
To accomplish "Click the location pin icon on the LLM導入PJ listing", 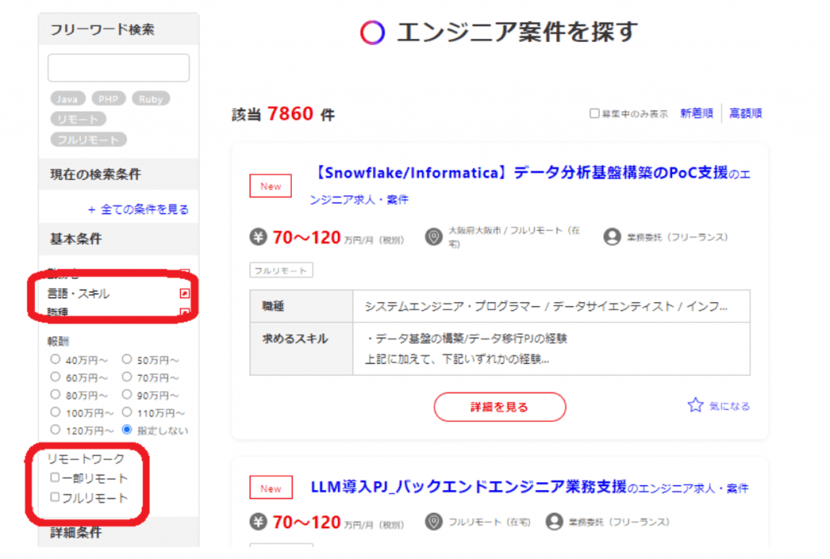I will (x=434, y=522).
